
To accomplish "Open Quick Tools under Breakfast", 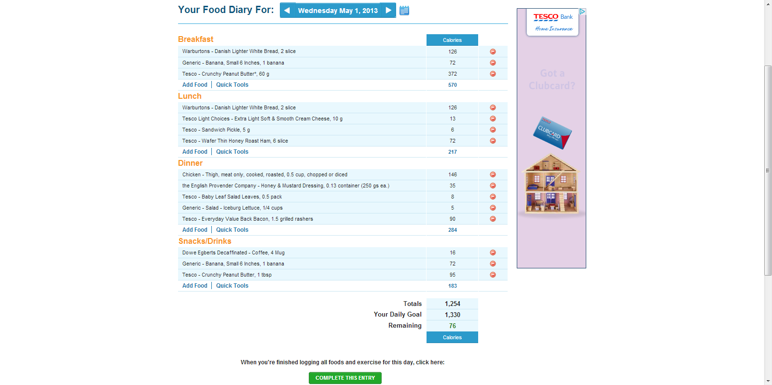I will (x=232, y=85).
